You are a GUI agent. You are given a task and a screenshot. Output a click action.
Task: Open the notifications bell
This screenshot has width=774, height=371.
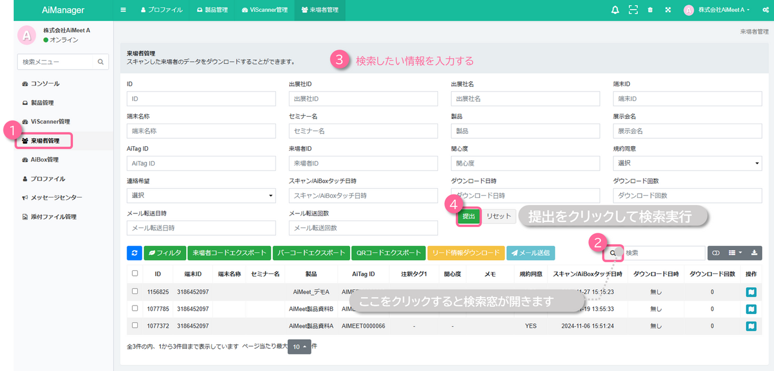click(x=615, y=10)
